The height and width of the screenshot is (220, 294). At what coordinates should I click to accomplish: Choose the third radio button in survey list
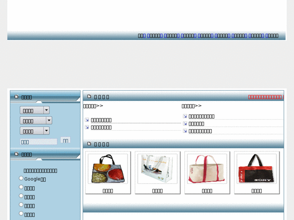coord(21,196)
